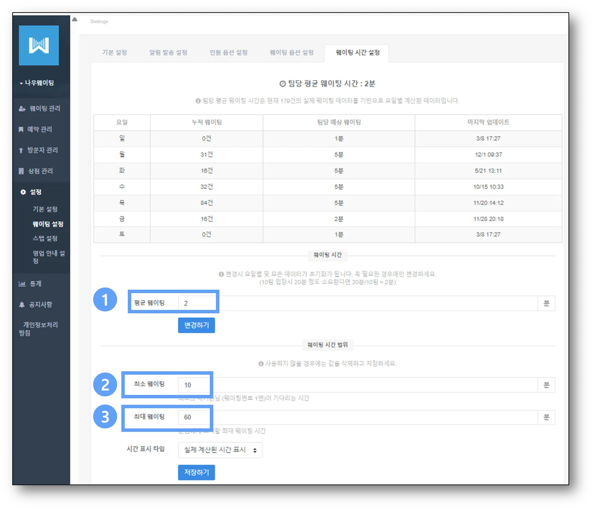Click the 평균 웨이팅 input field
Image resolution: width=594 pixels, height=510 pixels.
(358, 303)
